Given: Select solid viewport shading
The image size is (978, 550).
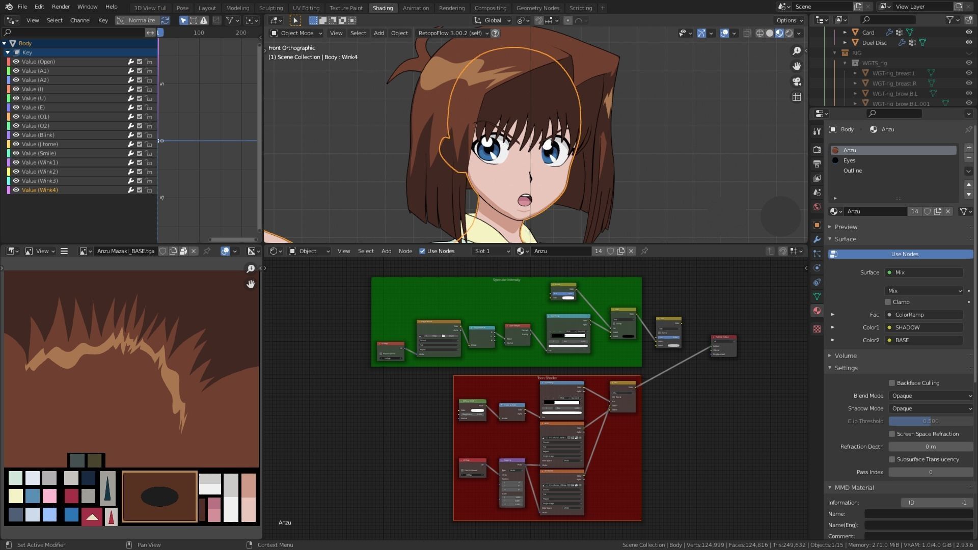Looking at the screenshot, I should pyautogui.click(x=769, y=33).
